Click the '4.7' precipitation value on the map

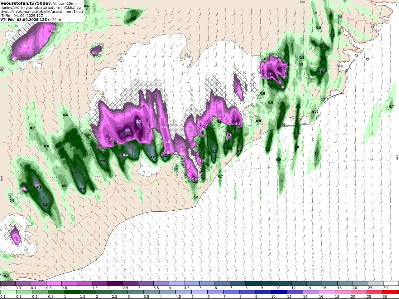click(131, 153)
